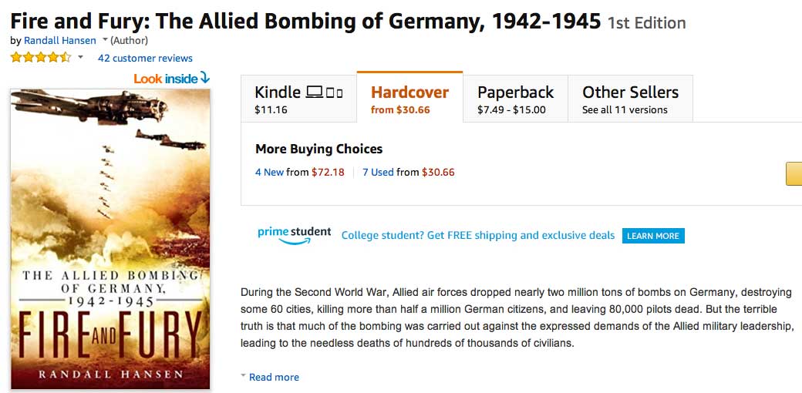
Task: Open the book cover image
Action: pos(110,239)
